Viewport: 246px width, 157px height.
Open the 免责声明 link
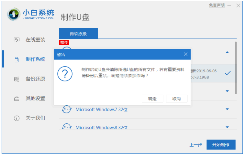[217, 5]
